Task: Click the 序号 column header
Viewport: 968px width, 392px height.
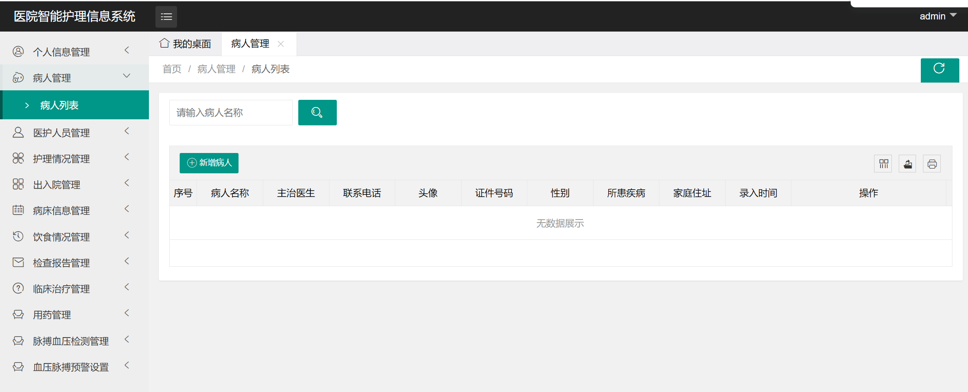Action: [x=183, y=193]
